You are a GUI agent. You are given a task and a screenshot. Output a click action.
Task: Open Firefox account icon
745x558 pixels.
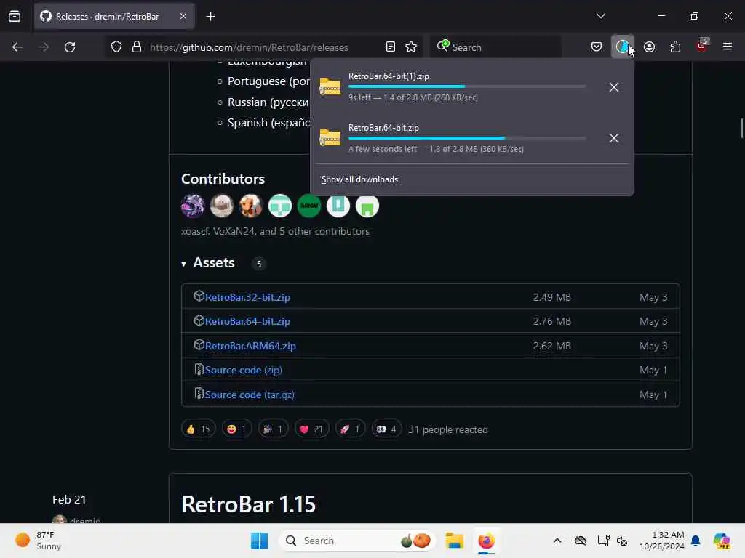649,46
